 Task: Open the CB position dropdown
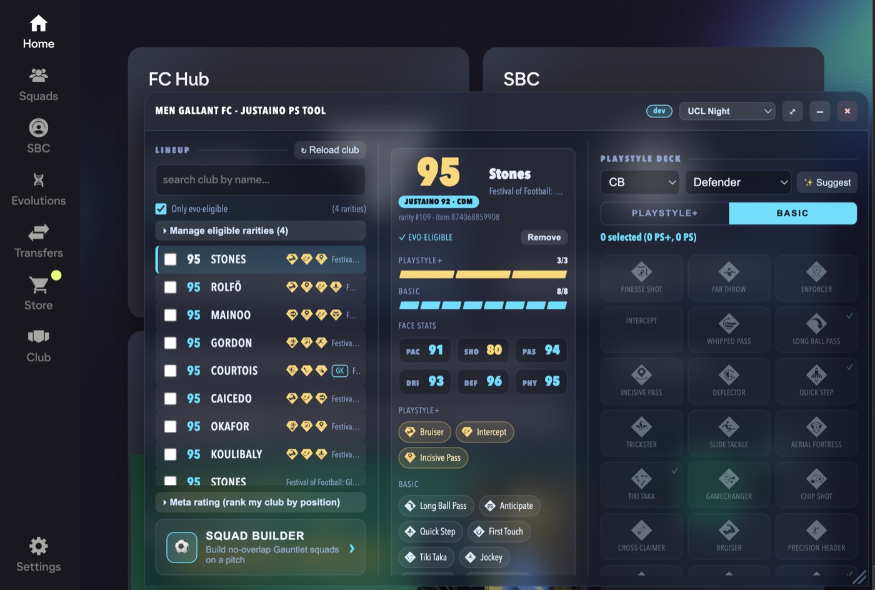pyautogui.click(x=640, y=182)
